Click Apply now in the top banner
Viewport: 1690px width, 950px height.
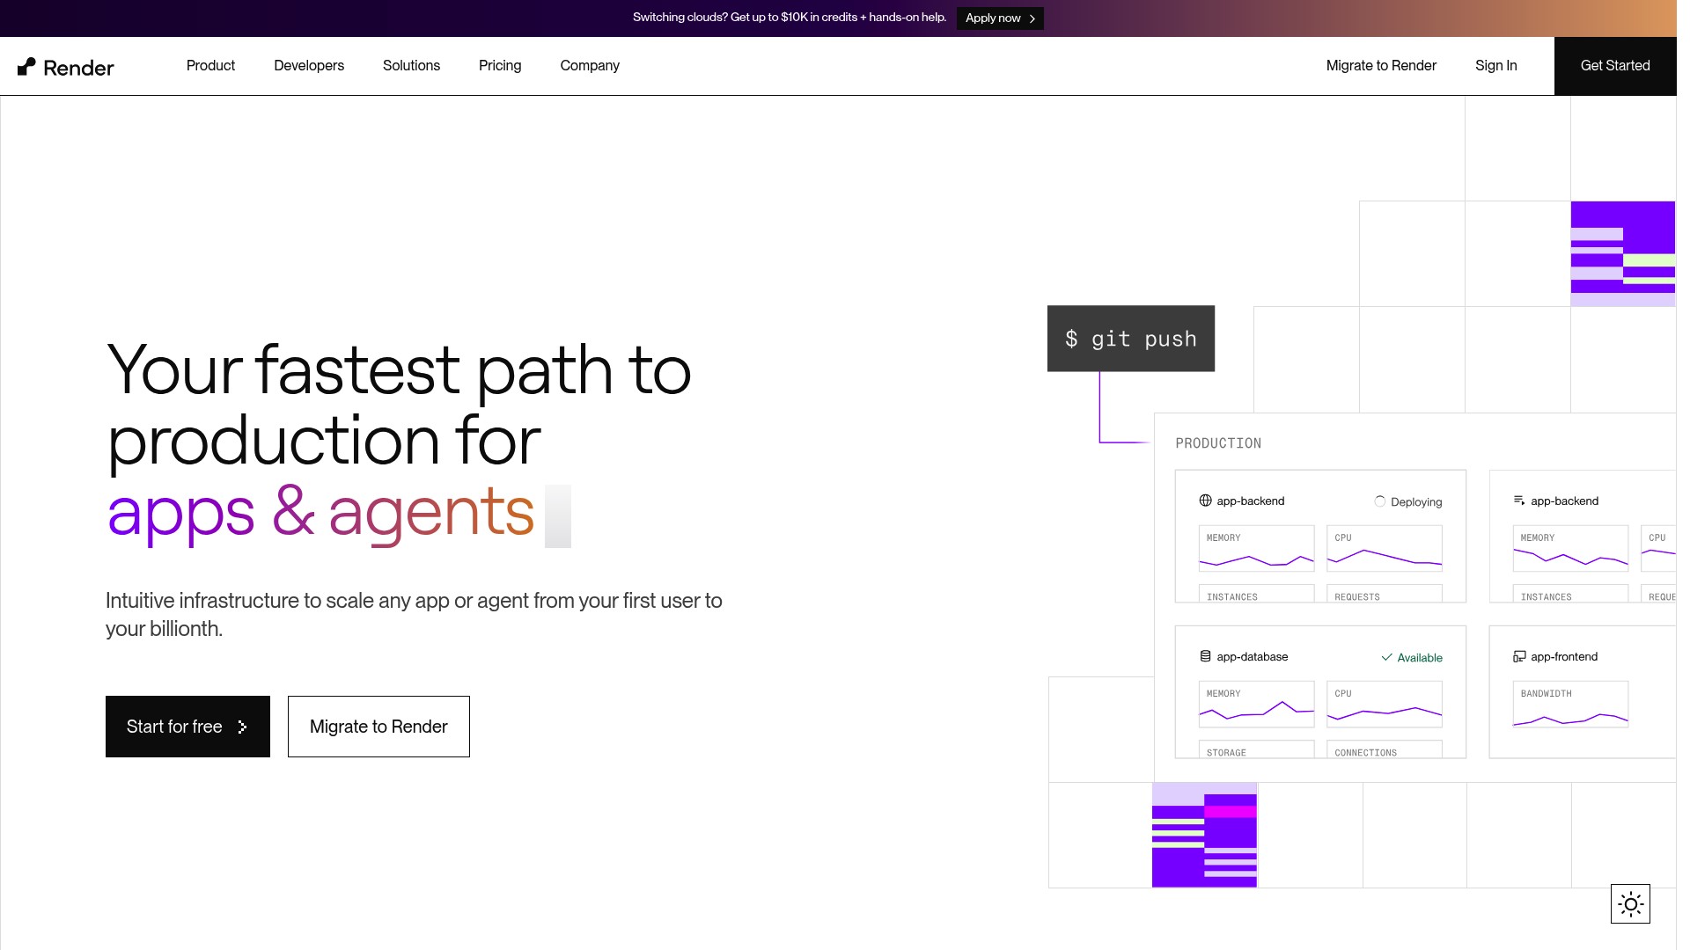point(1000,18)
